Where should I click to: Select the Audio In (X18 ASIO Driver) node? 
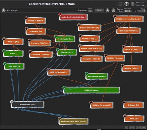73,17
